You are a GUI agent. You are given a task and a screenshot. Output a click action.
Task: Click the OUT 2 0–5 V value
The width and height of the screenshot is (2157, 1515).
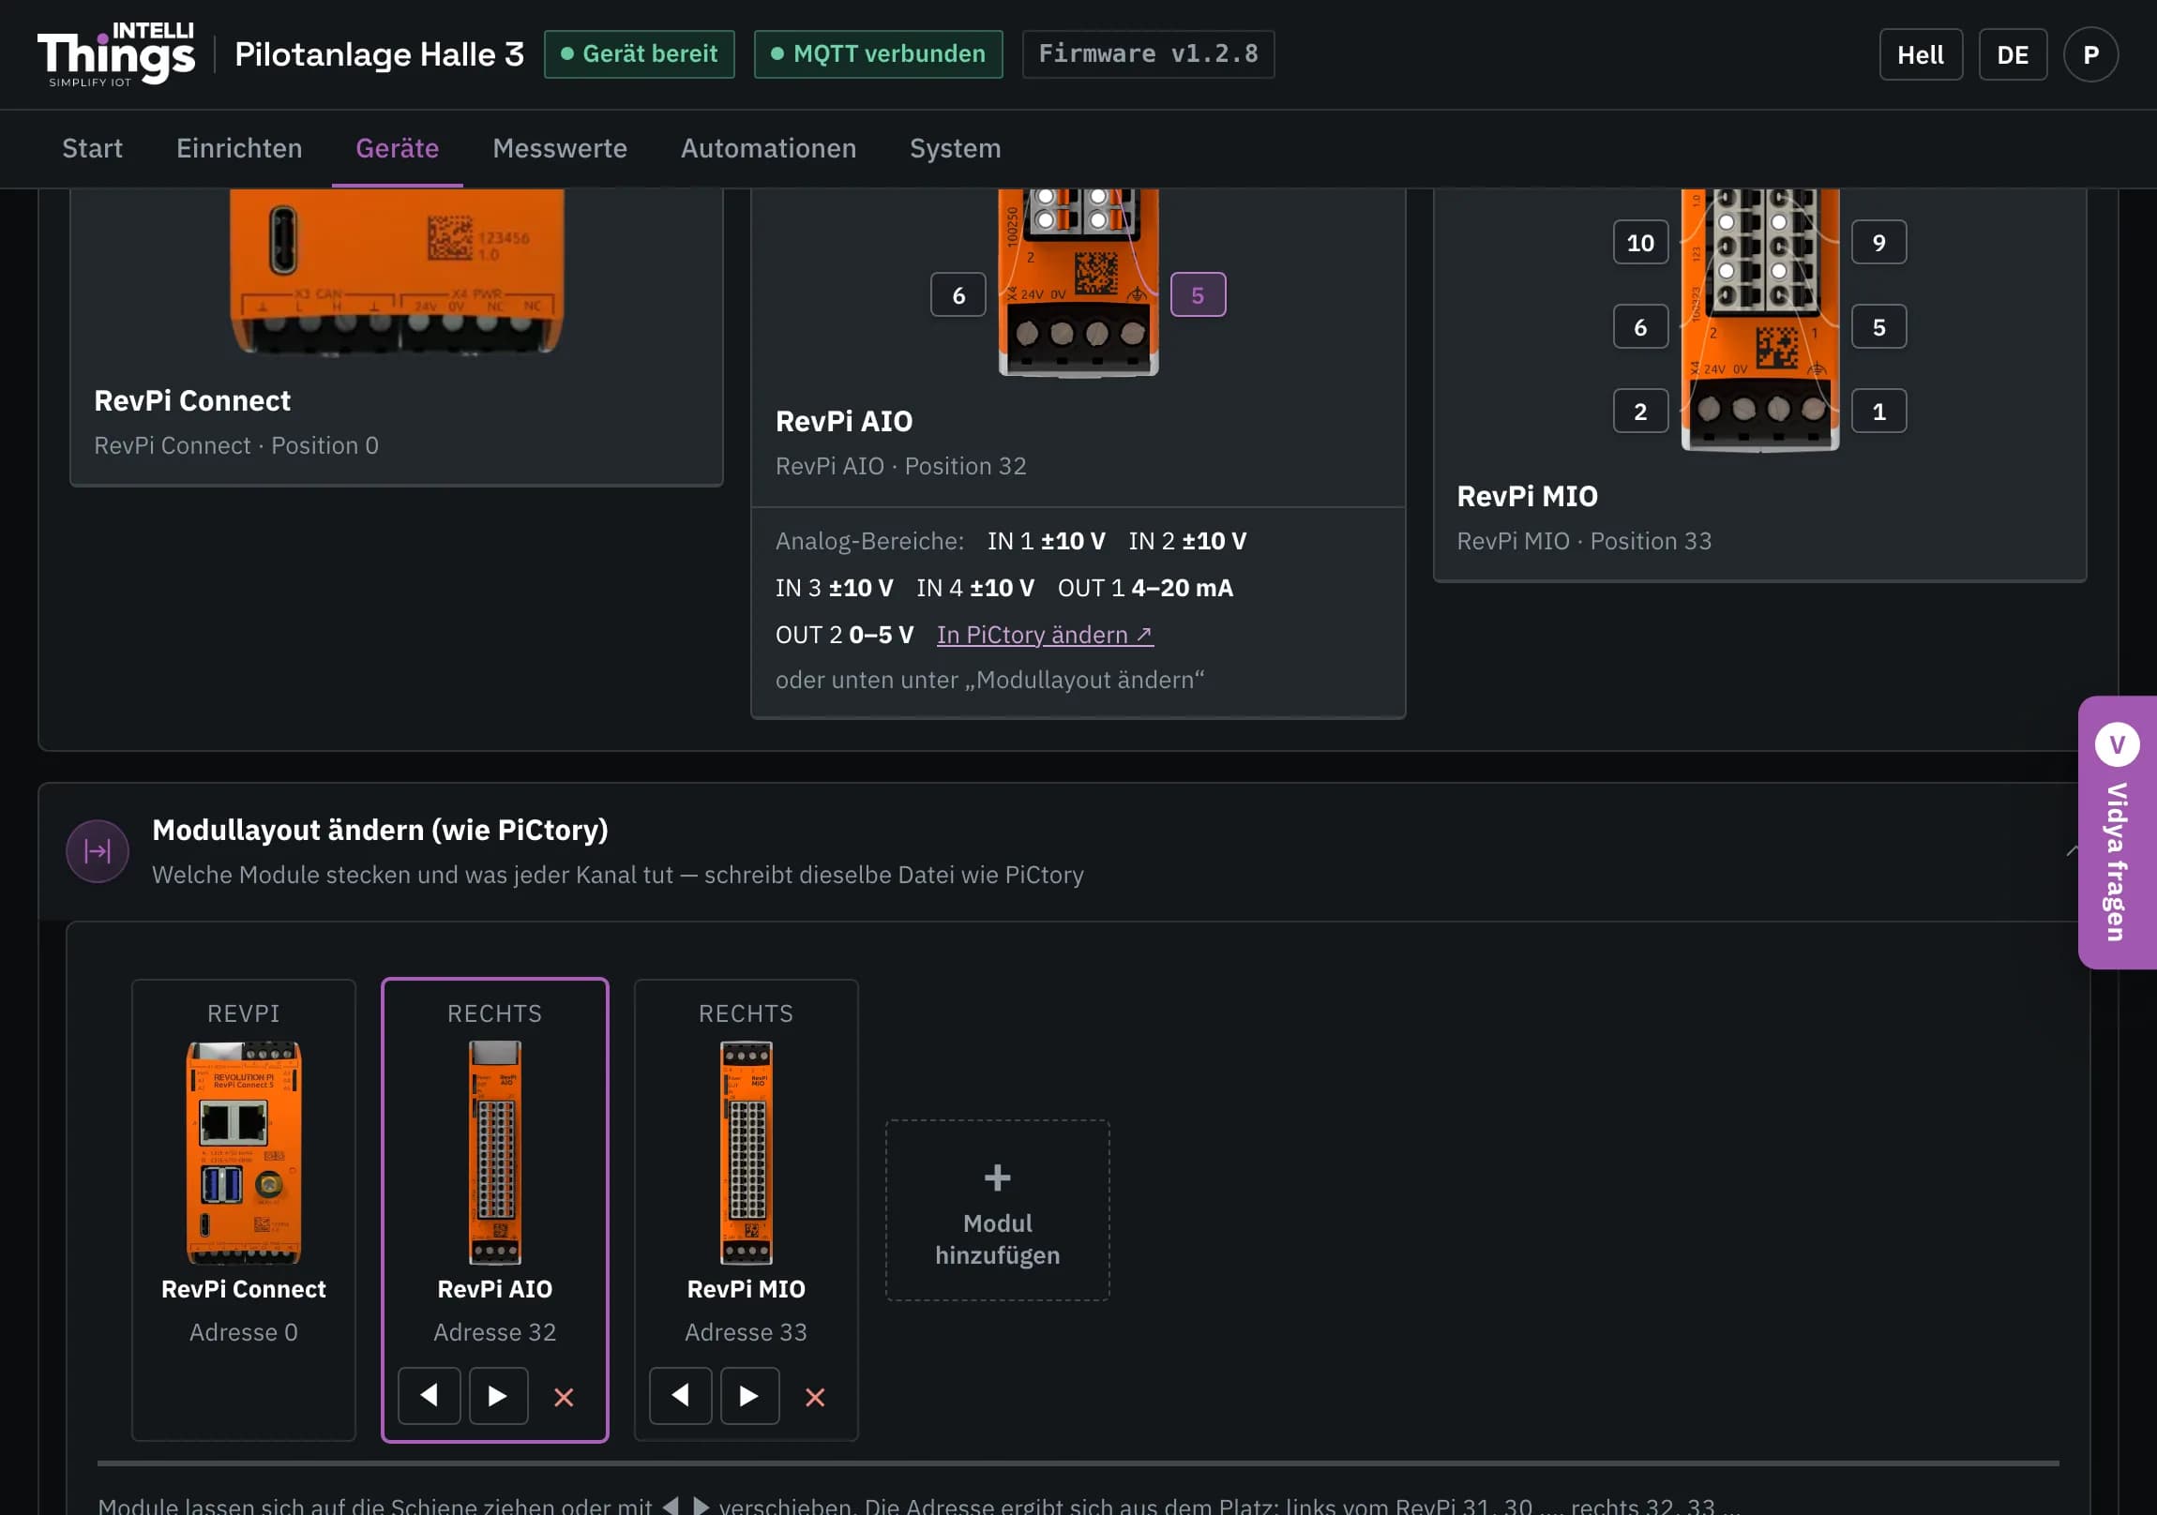pos(845,636)
